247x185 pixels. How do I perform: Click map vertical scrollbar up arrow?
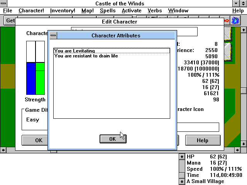pyautogui.click(x=244, y=30)
